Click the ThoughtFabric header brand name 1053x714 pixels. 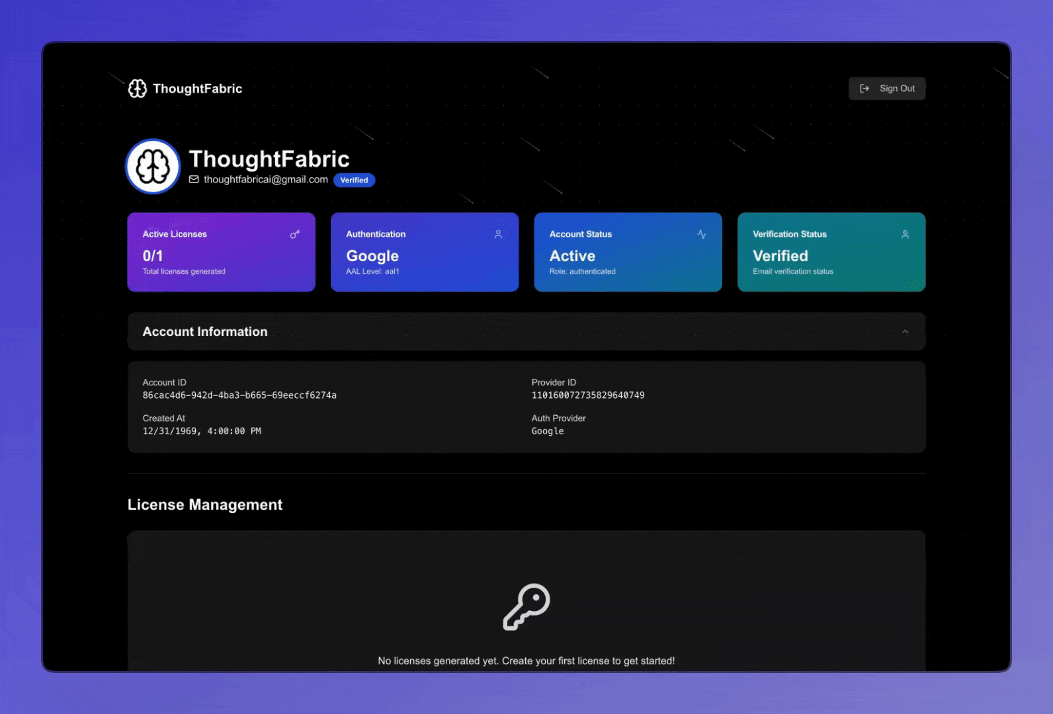pyautogui.click(x=197, y=89)
